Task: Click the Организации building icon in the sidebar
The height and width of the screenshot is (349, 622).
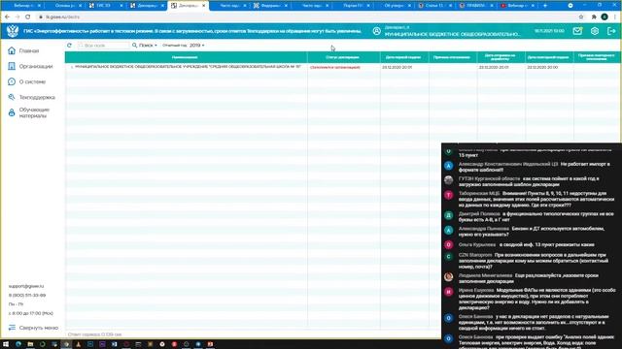Action: 12,66
